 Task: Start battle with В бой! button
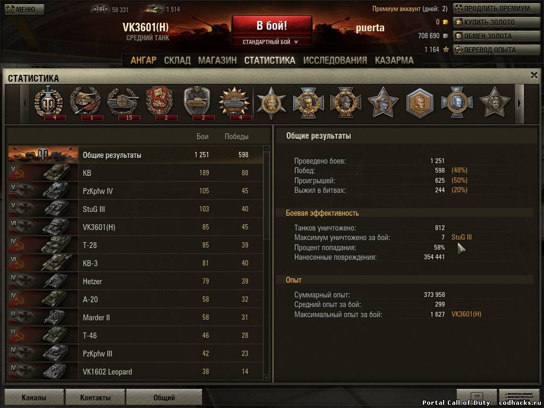[x=271, y=26]
